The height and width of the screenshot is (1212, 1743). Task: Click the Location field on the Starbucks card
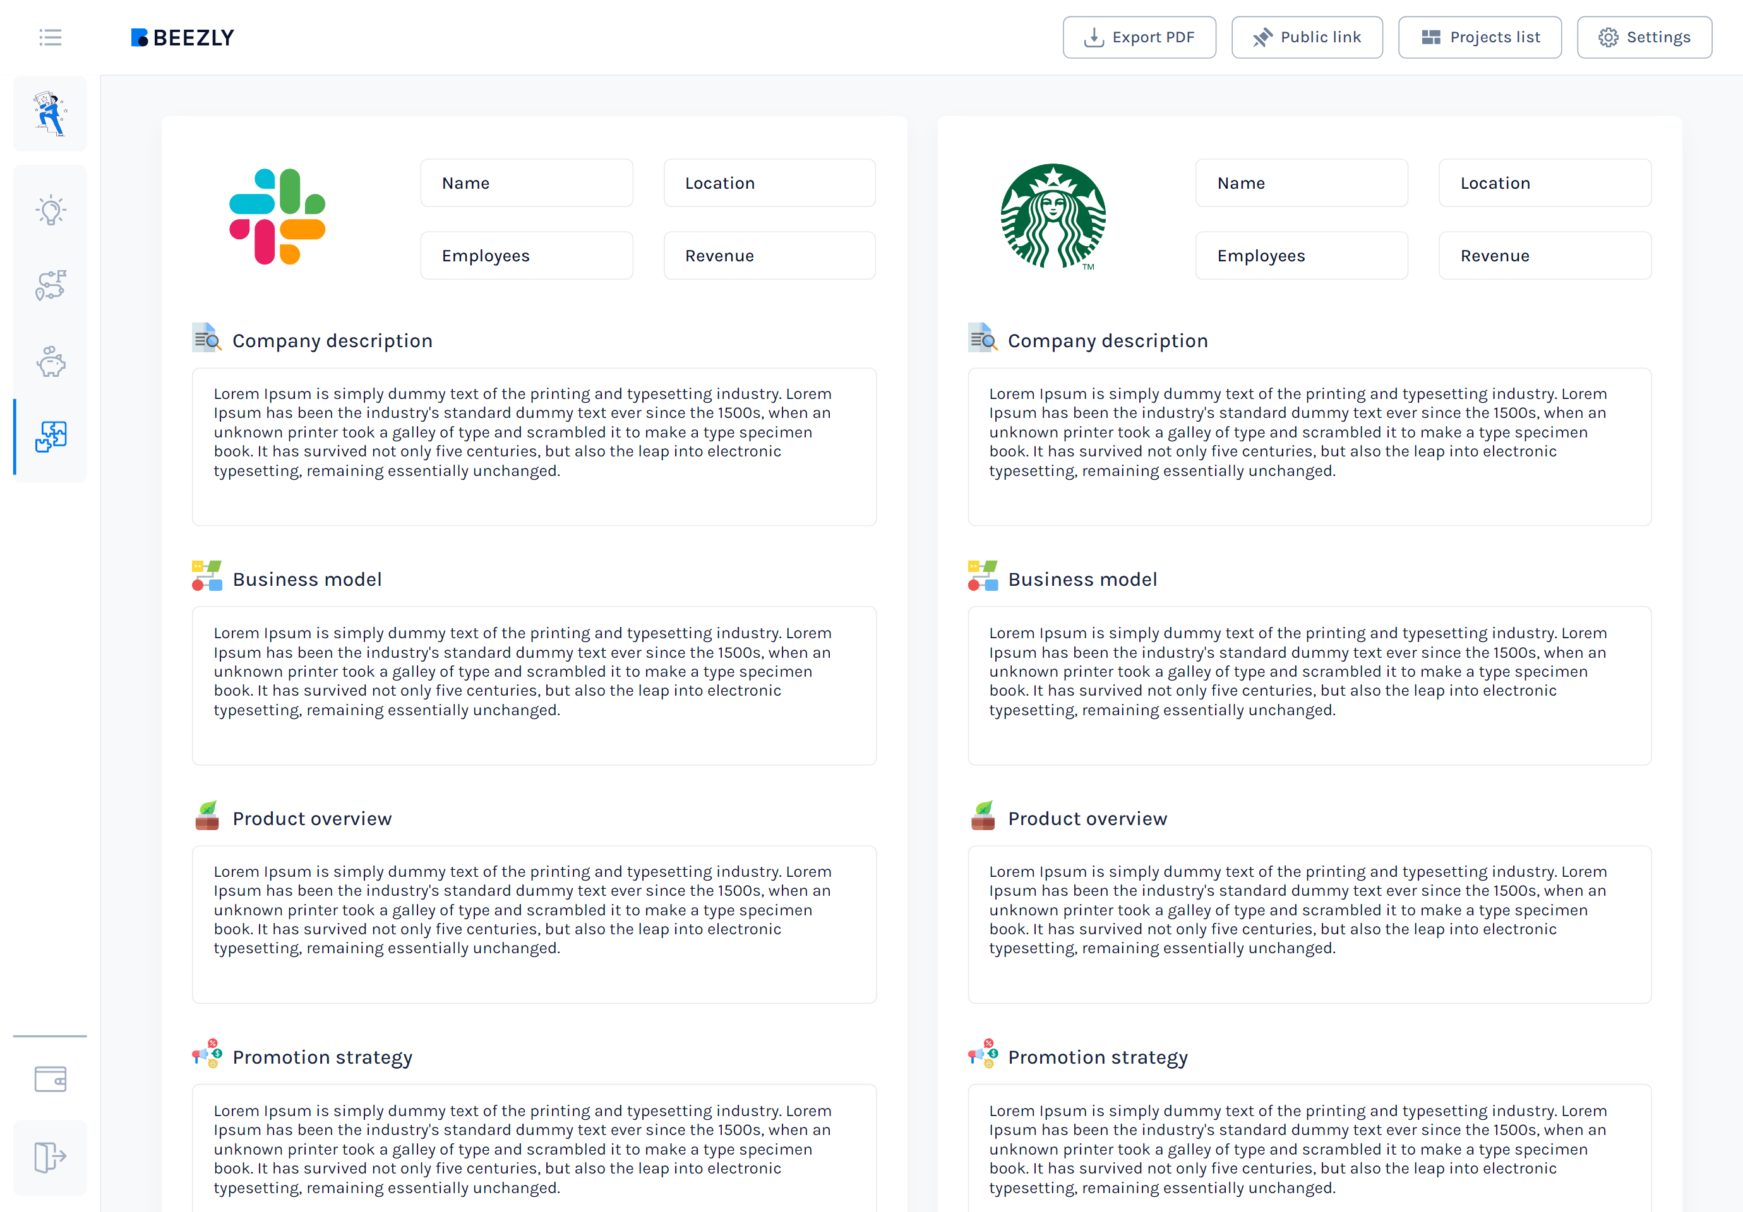point(1545,182)
